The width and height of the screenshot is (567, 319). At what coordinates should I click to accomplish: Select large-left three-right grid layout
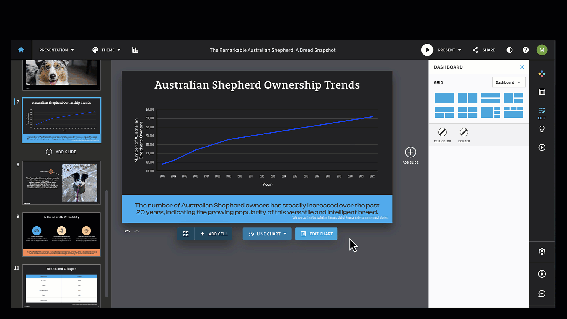point(490,113)
